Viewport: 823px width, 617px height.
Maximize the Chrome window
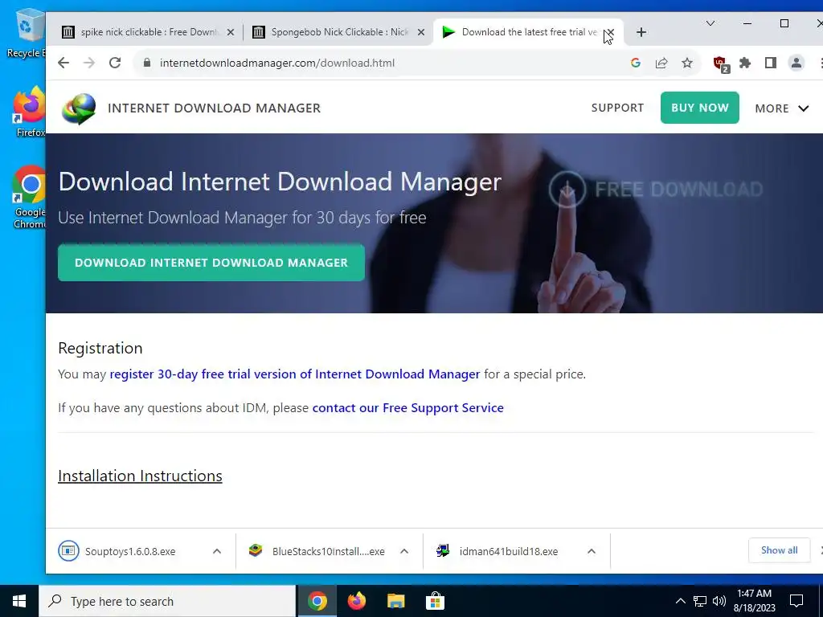tap(784, 23)
